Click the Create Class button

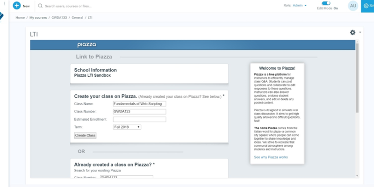coord(85,135)
